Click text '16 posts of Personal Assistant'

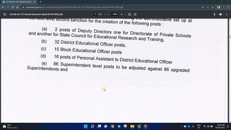(84, 58)
